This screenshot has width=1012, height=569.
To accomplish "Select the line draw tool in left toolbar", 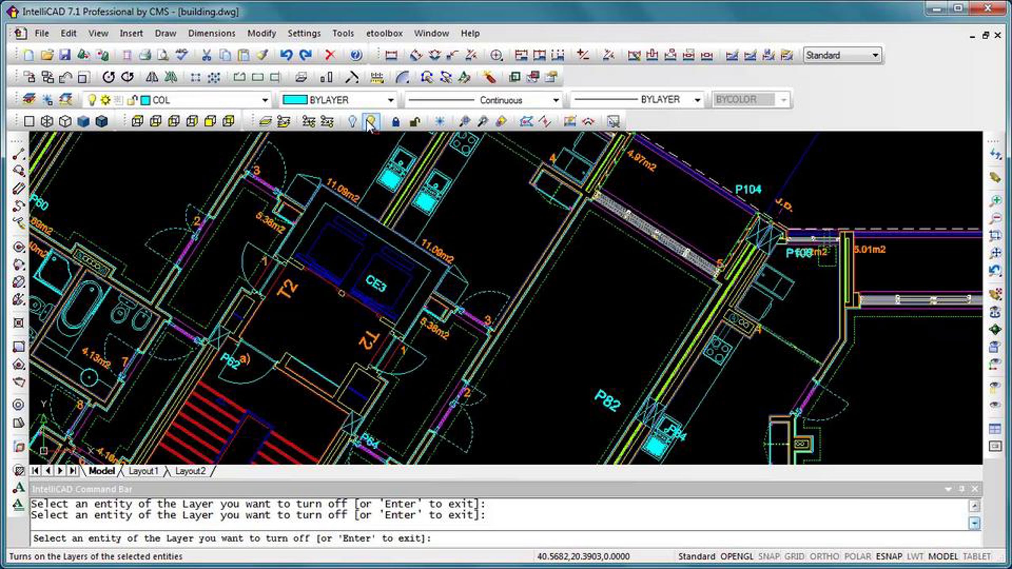I will [x=19, y=154].
